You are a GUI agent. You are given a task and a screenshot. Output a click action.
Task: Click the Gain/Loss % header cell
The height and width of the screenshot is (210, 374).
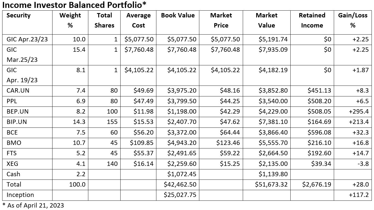click(353, 20)
